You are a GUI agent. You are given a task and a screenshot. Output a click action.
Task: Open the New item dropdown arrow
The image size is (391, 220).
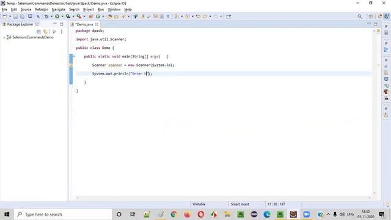10,16
